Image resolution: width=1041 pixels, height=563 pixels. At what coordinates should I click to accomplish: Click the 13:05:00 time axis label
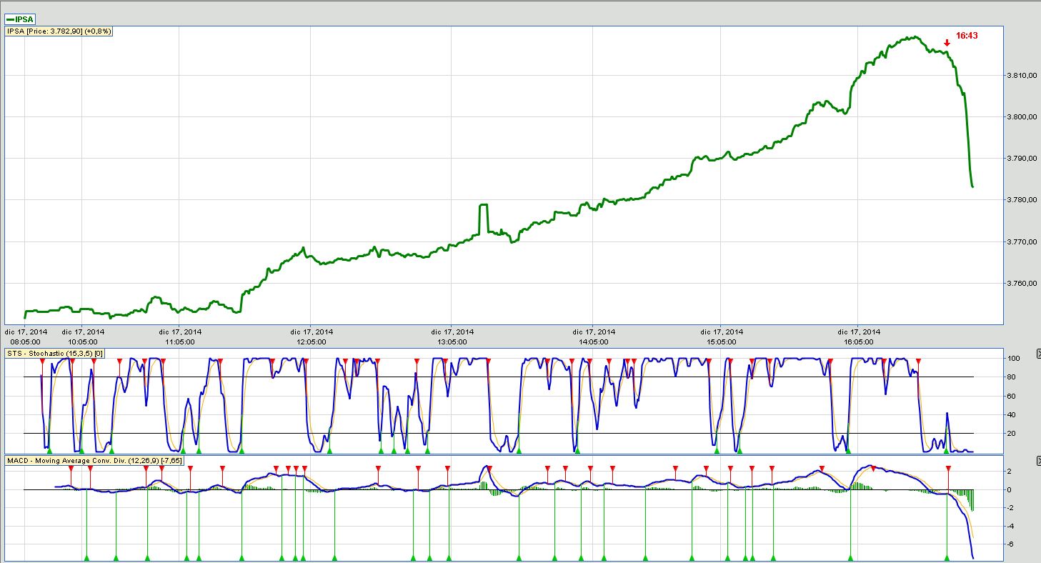pyautogui.click(x=452, y=342)
